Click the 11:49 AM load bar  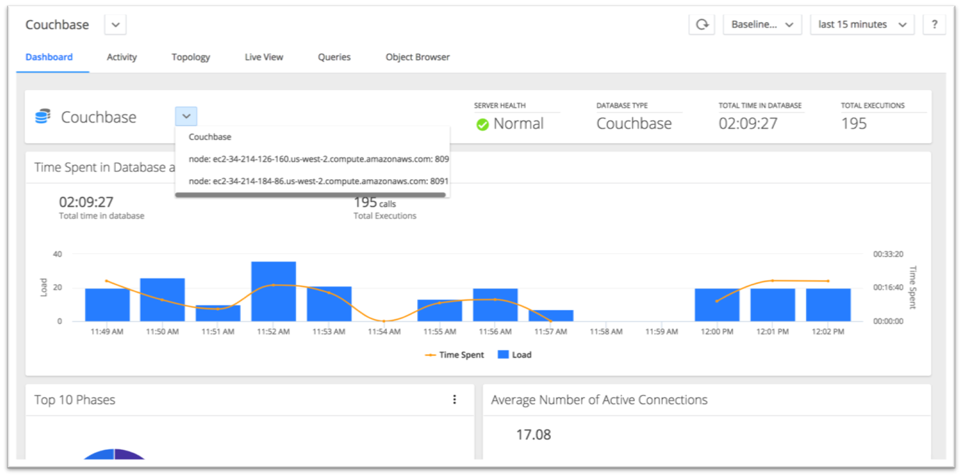coord(107,305)
